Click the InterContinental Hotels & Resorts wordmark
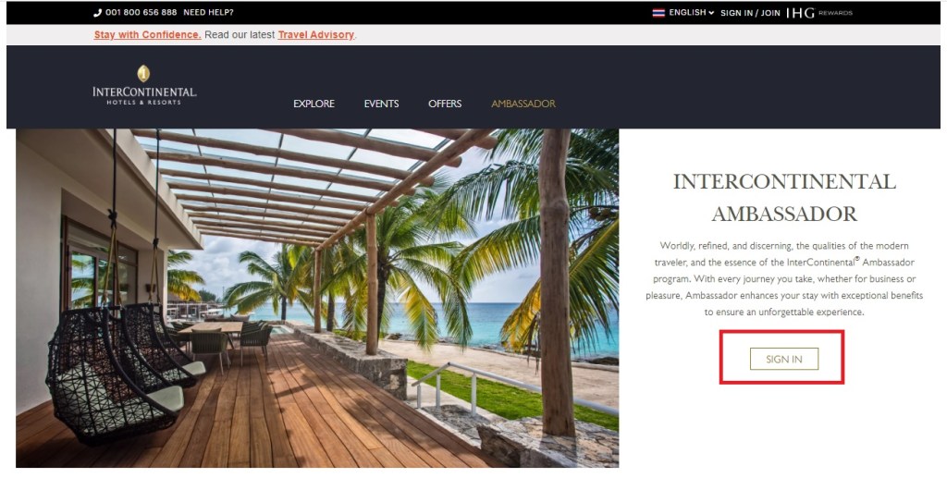This screenshot has width=947, height=478. point(144,95)
